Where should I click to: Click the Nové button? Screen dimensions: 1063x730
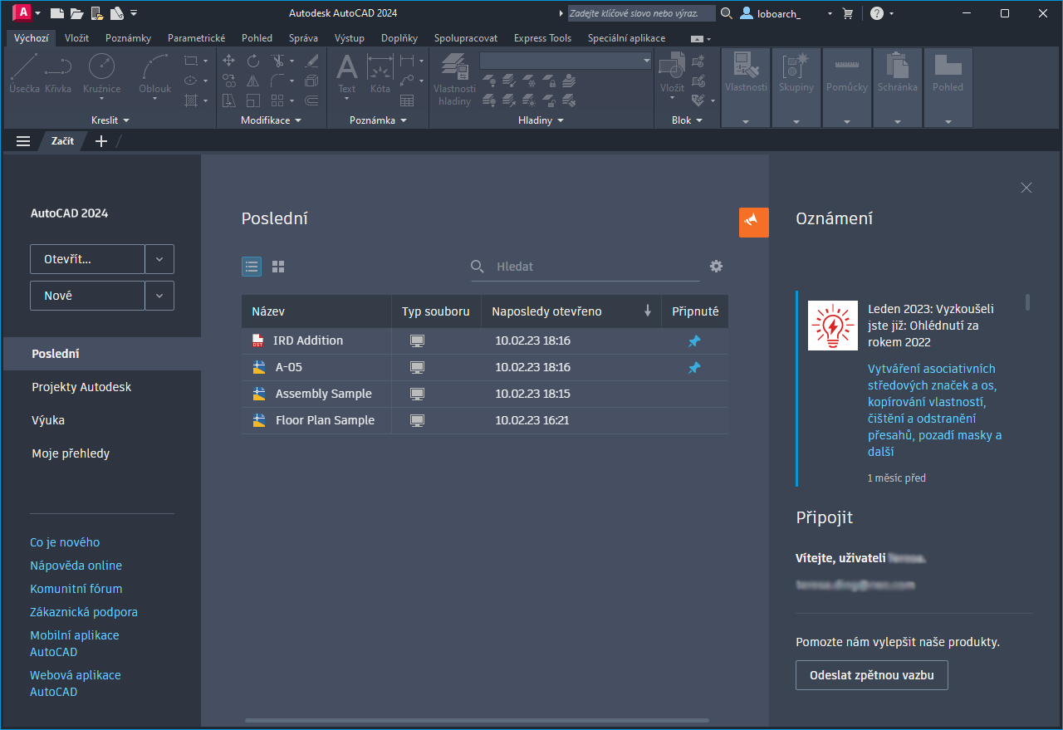pyautogui.click(x=87, y=296)
